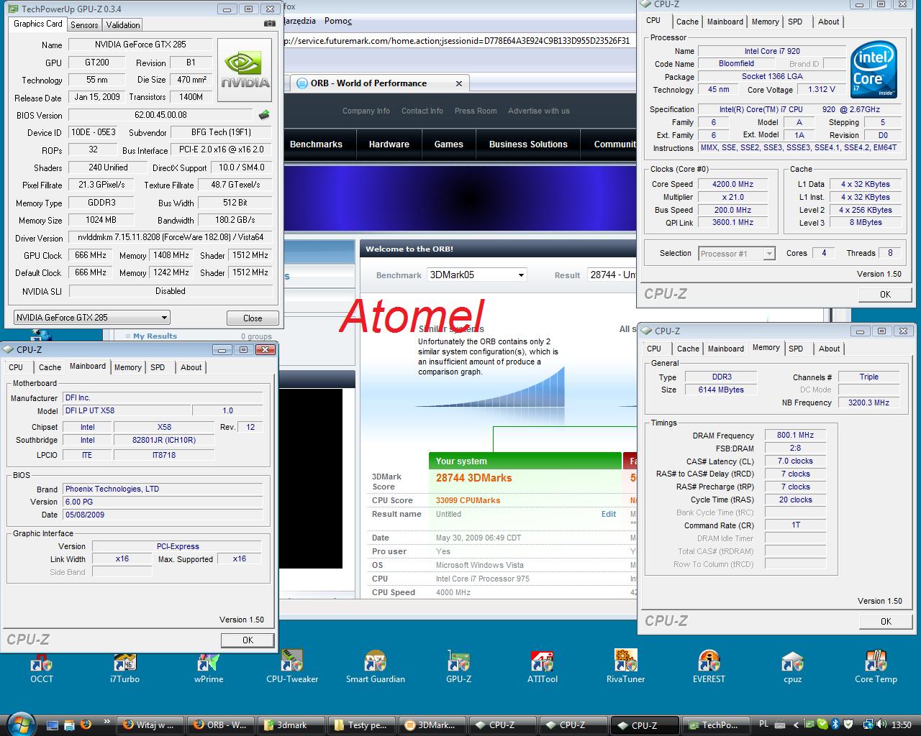Open the ATITool desktop icon
Image resolution: width=921 pixels, height=736 pixels.
tap(542, 666)
